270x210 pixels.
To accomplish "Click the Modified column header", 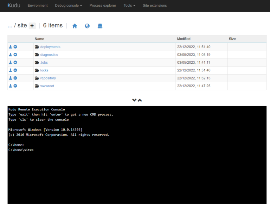I will [184, 39].
